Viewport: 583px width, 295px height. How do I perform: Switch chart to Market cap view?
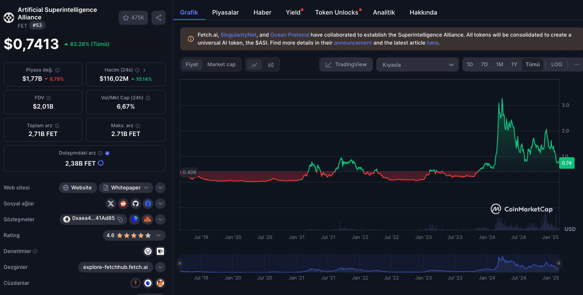pos(221,64)
